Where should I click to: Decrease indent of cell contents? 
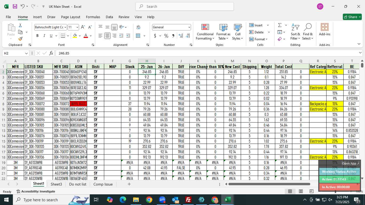coord(121,36)
